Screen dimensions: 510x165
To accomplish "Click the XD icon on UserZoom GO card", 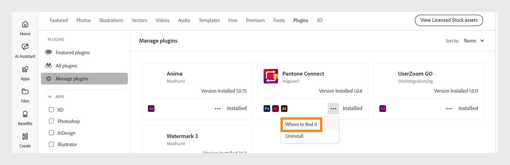I will tap(383, 109).
